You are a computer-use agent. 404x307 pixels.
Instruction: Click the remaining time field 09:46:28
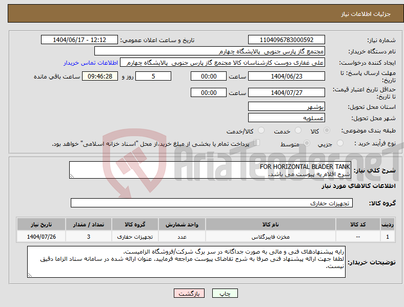[x=100, y=76]
